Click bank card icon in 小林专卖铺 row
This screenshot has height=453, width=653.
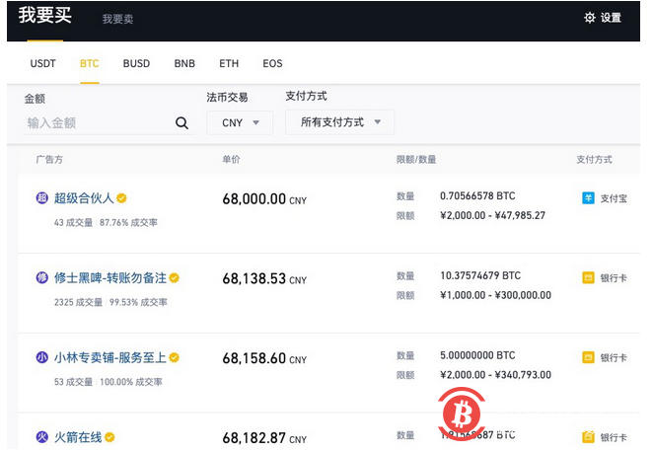click(x=588, y=357)
